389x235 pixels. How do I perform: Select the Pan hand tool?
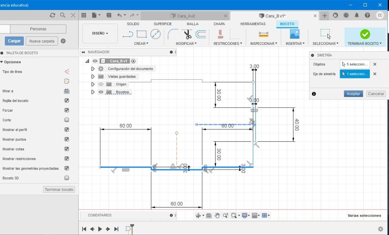pos(217,216)
